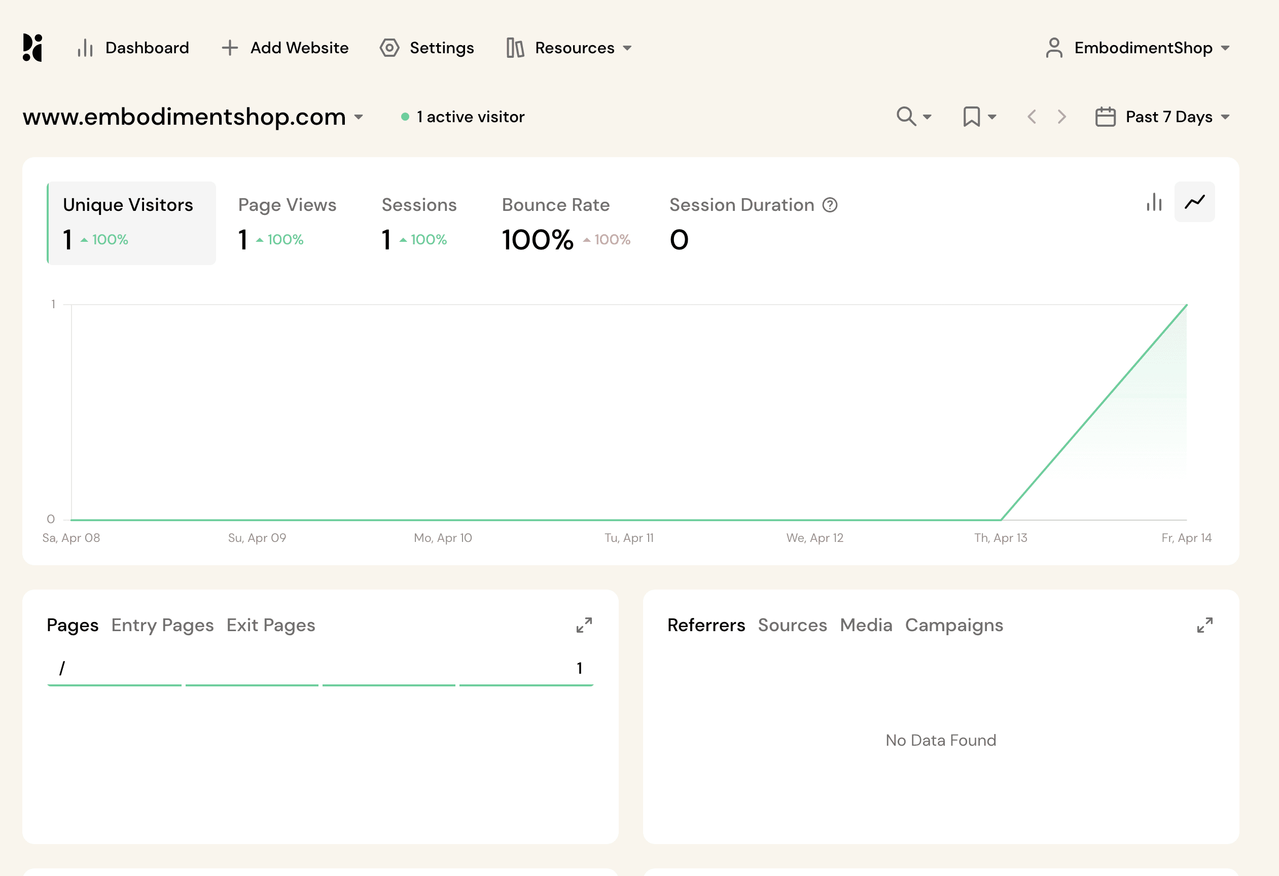Image resolution: width=1279 pixels, height=876 pixels.
Task: Open the search filter magnifier icon
Action: [x=906, y=117]
